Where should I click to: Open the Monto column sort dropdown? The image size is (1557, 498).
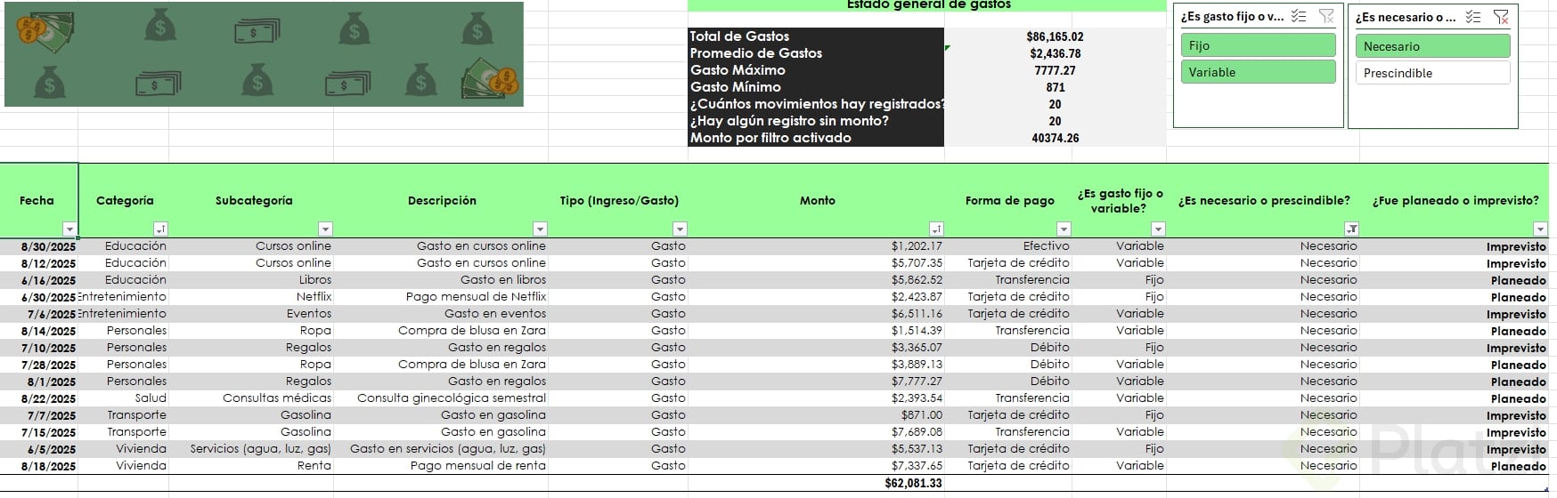click(935, 229)
